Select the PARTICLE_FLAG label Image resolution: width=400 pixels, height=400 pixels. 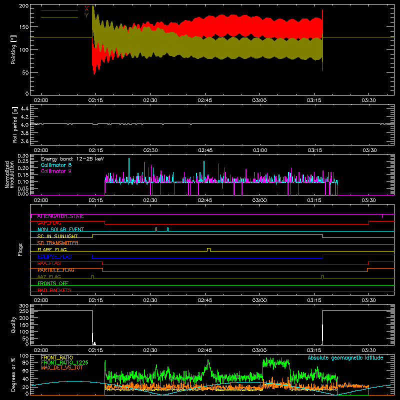pos(56,270)
